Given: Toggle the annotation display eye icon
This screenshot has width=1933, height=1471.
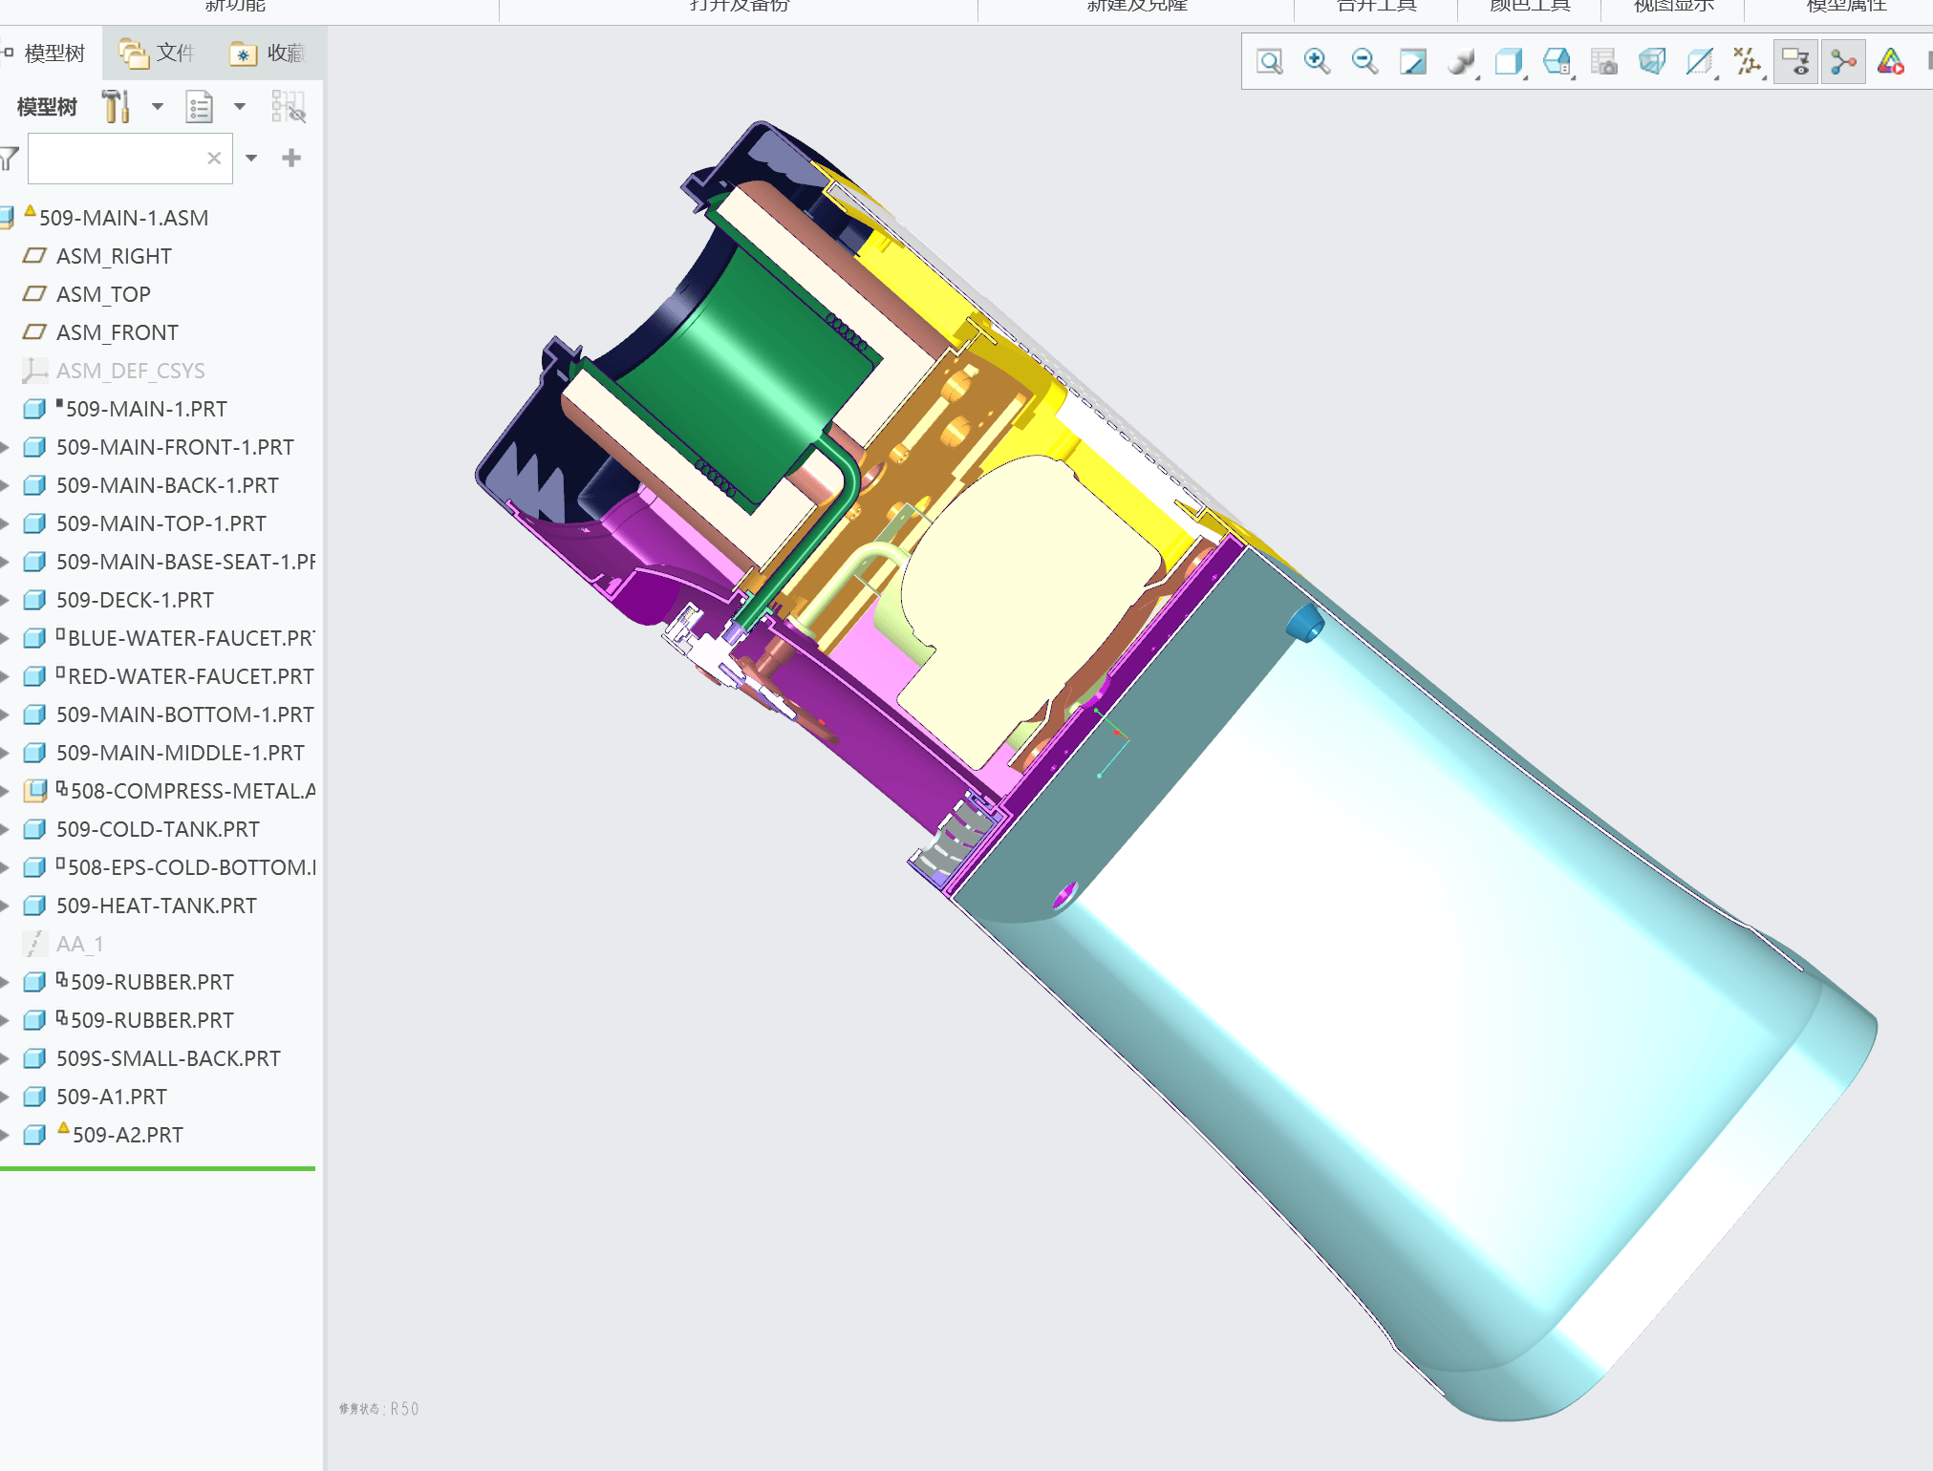Looking at the screenshot, I should point(1795,62).
